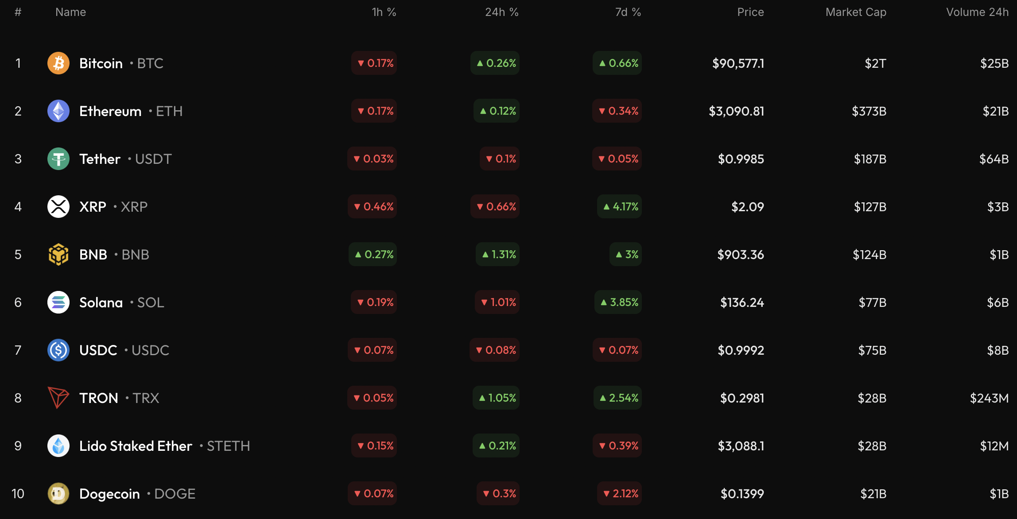Click the Lido Staked Ether droplet icon
Screen dimensions: 1017x519
tap(58, 446)
